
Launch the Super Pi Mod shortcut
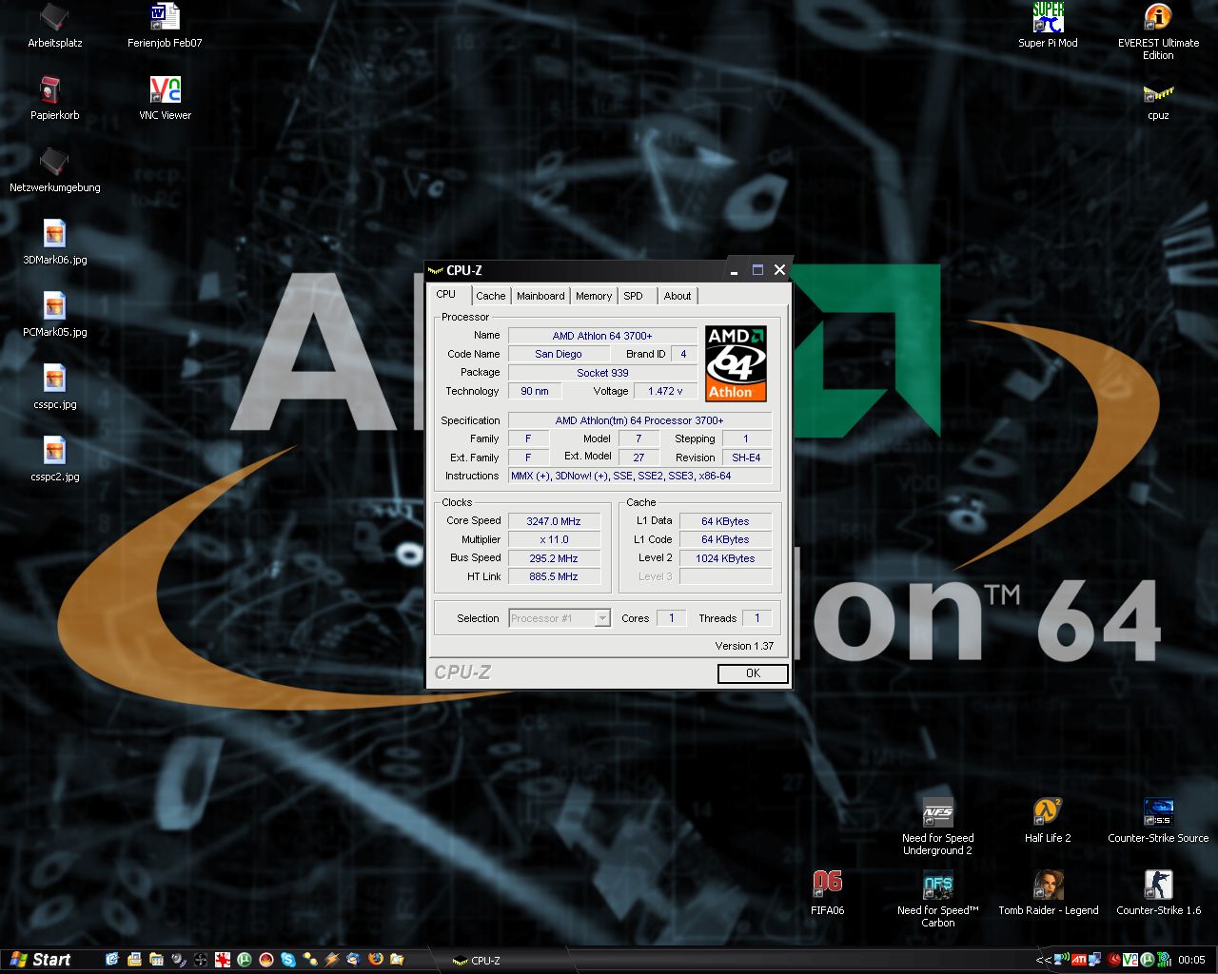click(1048, 26)
